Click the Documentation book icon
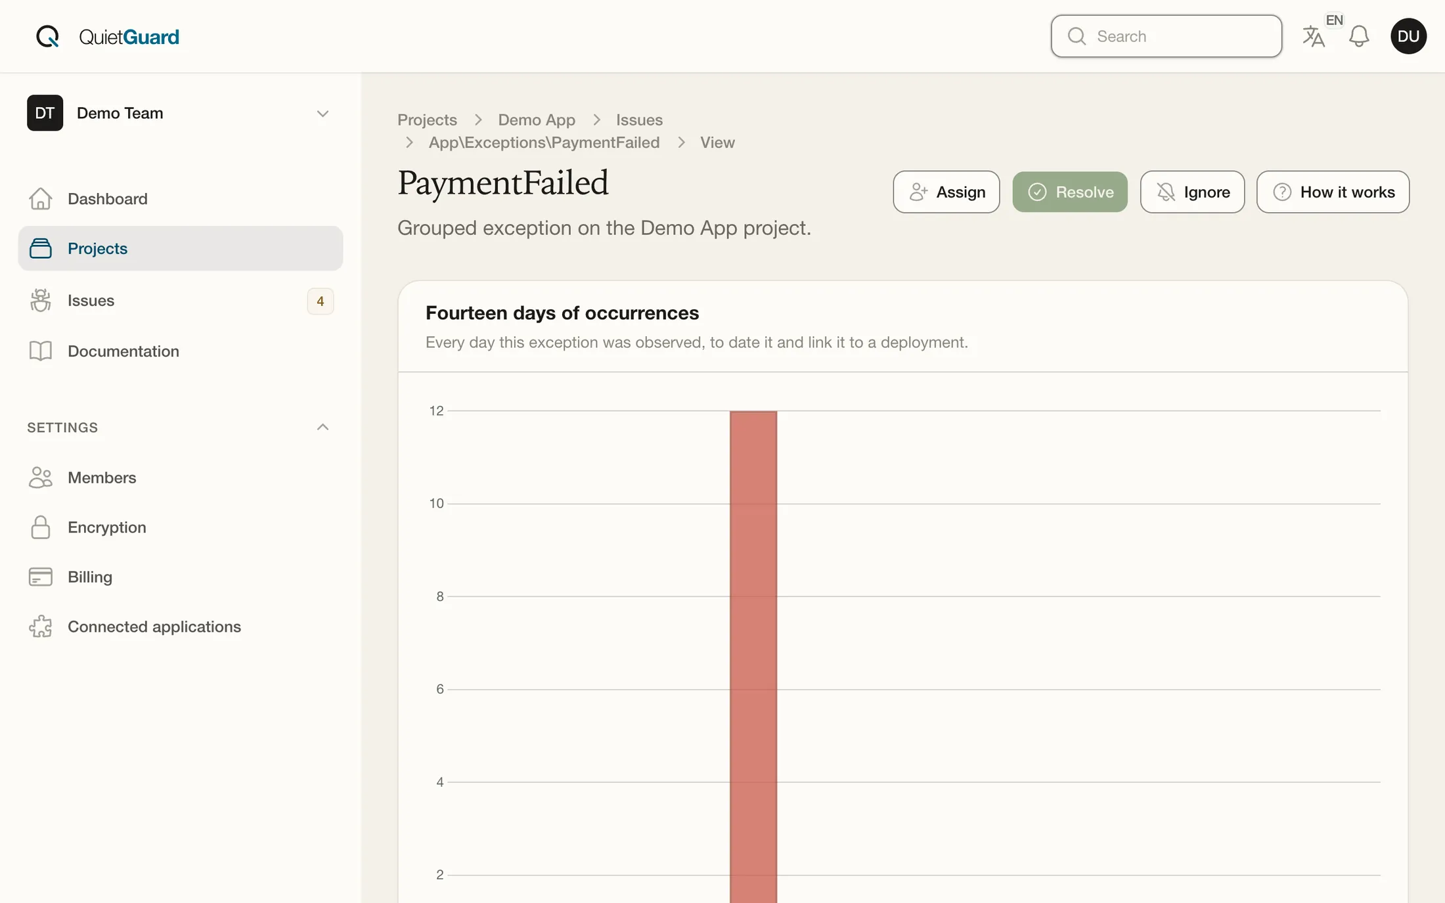This screenshot has height=903, width=1445. tap(41, 351)
